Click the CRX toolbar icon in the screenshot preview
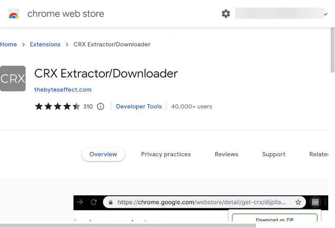The height and width of the screenshot is (228, 335). [x=315, y=202]
